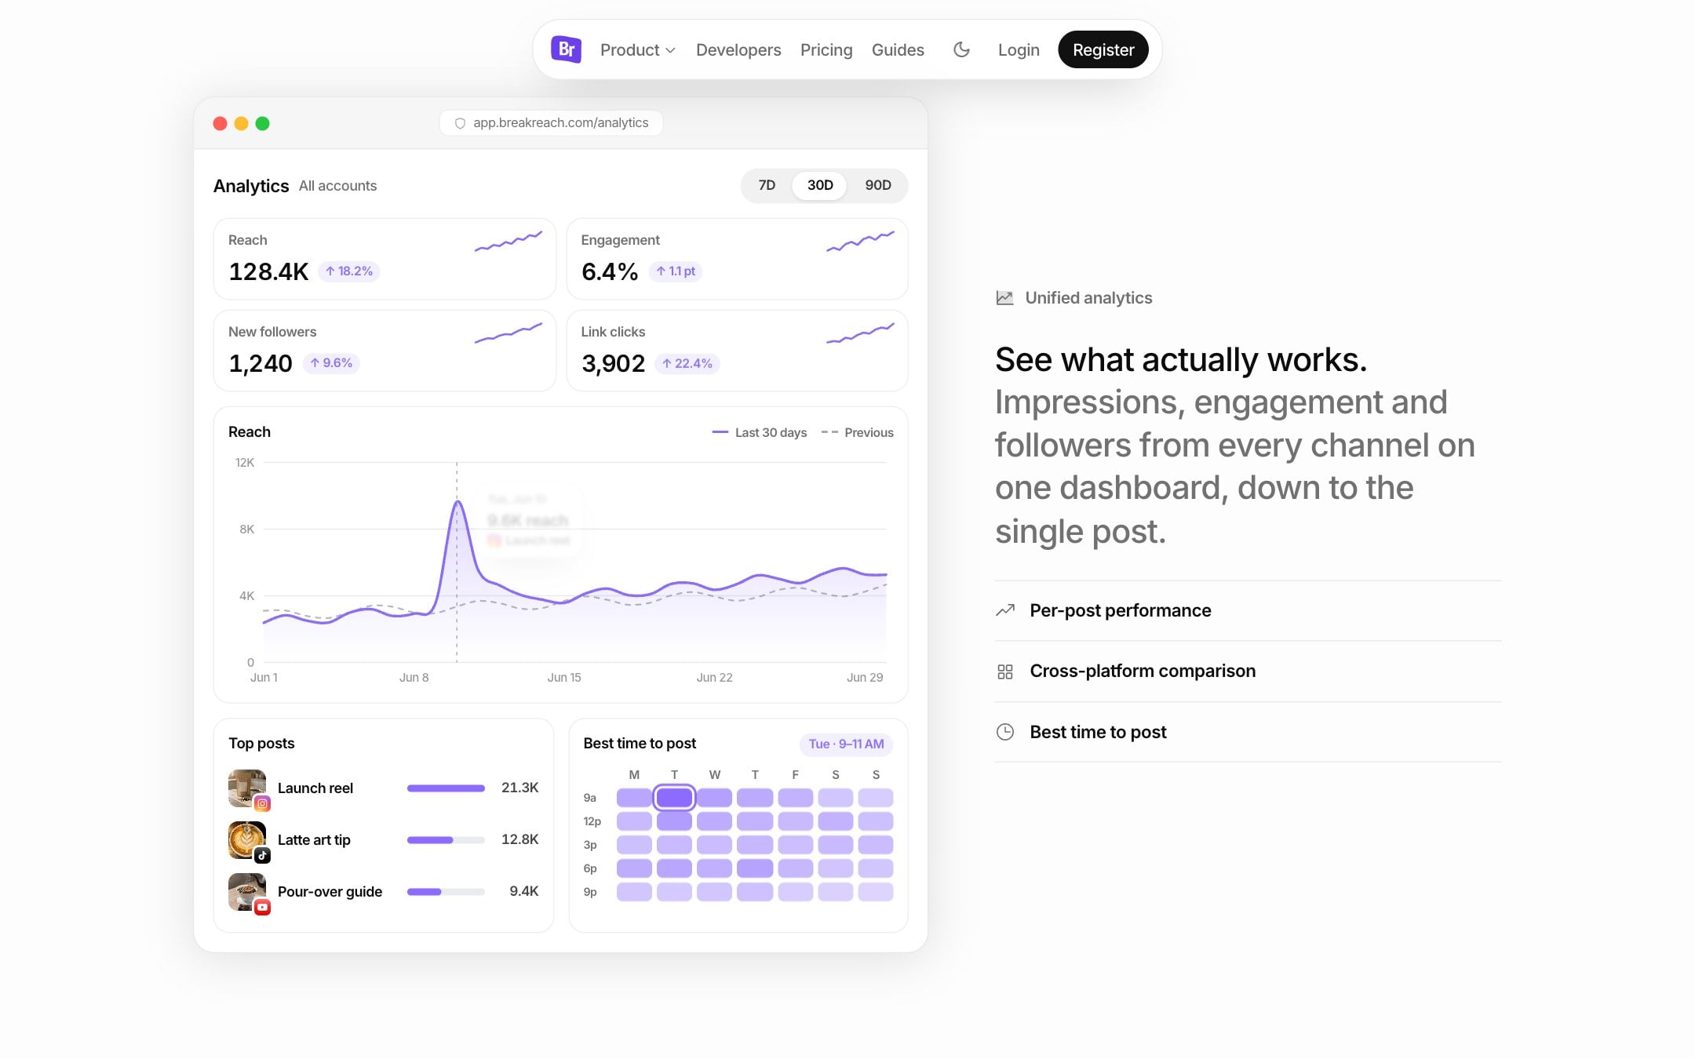
Task: Click the Launch reel progress bar
Action: (446, 788)
